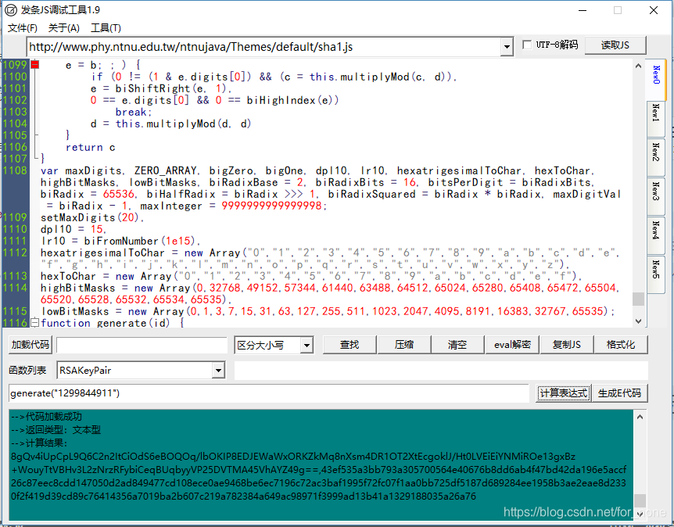The image size is (674, 527).
Task: Click line number 1108 in the gutter
Action: tap(15, 170)
